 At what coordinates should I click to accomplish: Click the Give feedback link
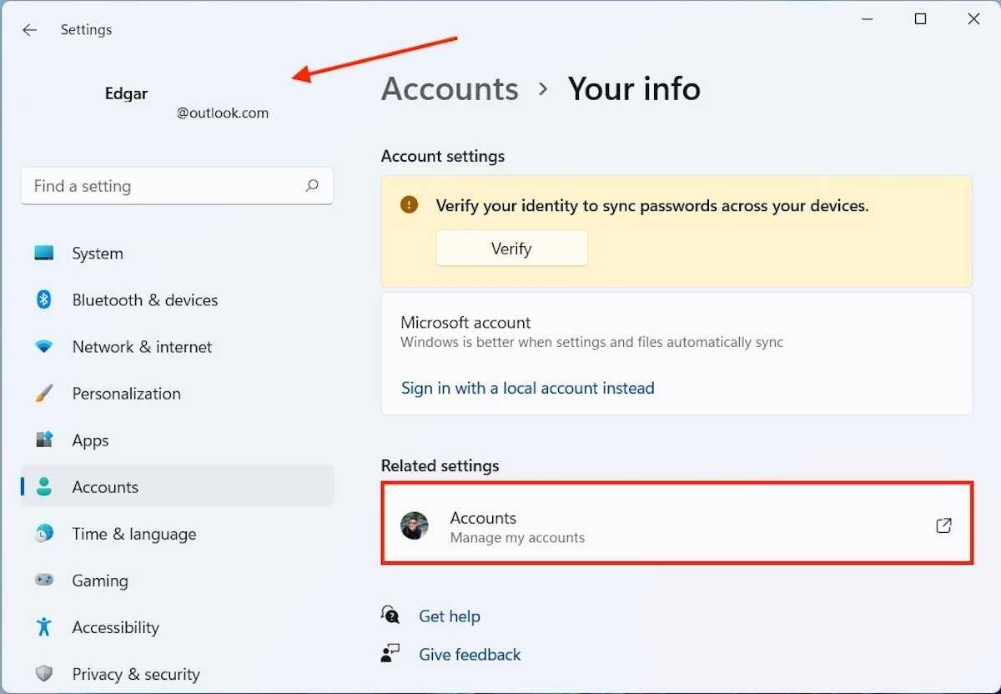[470, 655]
